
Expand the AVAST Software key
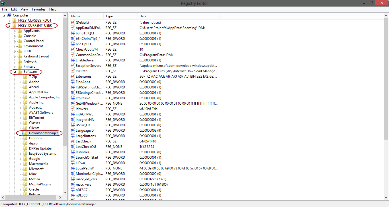click(x=20, y=113)
